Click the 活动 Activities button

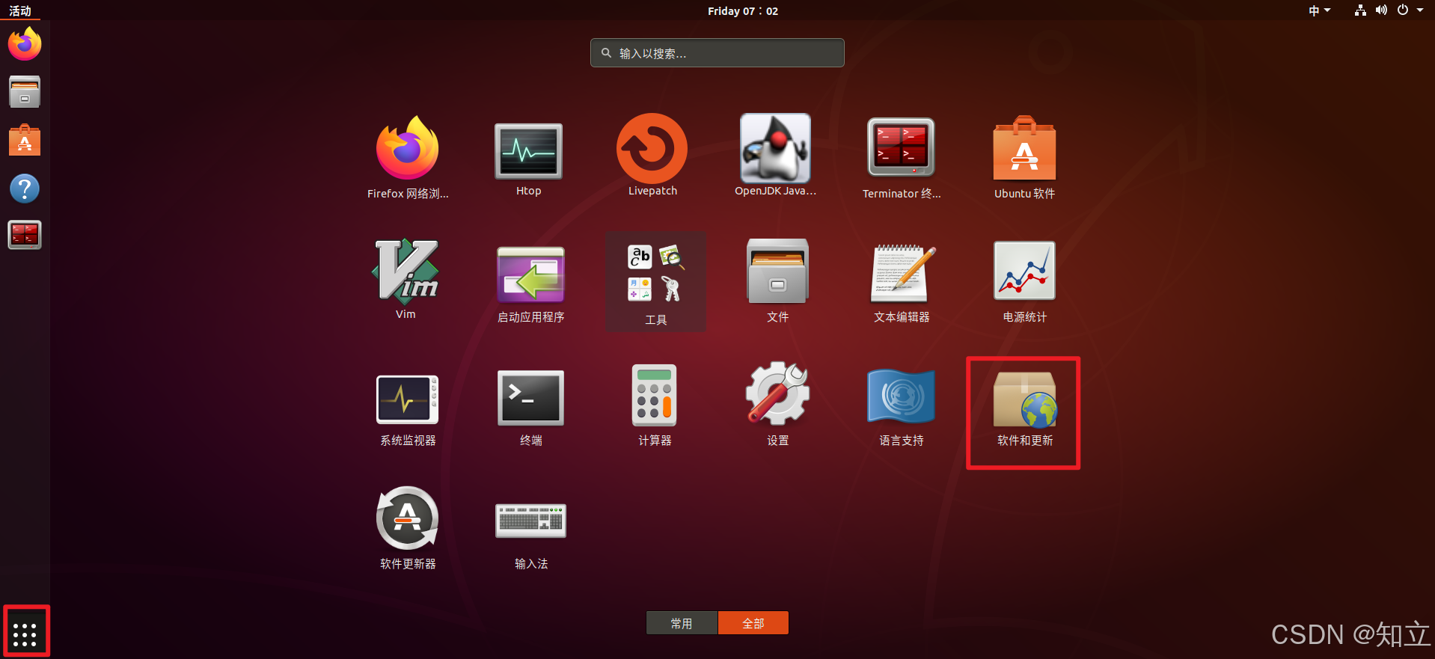(20, 10)
